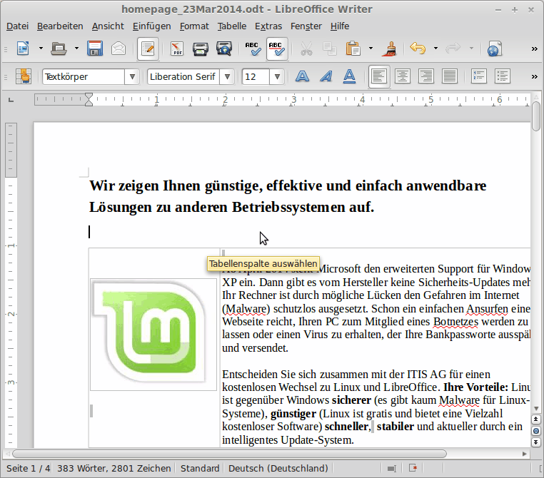The width and height of the screenshot is (544, 478).
Task: Expand the Redo history dropdown
Action: point(471,49)
